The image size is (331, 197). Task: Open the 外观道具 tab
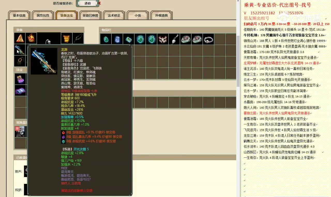161,16
